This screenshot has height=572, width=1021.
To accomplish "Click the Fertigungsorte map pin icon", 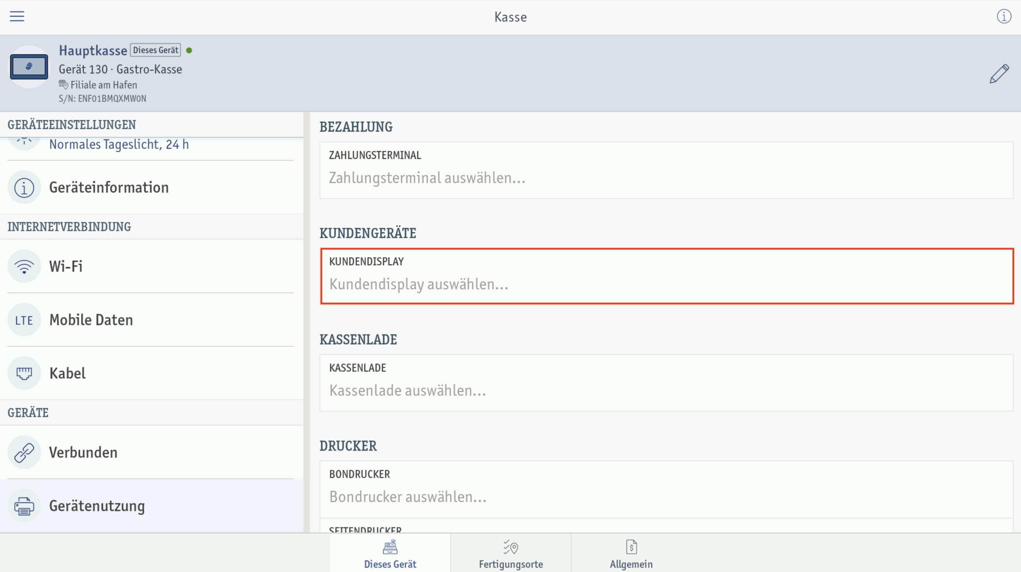I will (510, 547).
